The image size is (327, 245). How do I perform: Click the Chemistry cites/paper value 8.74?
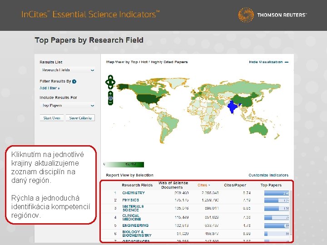247,193
